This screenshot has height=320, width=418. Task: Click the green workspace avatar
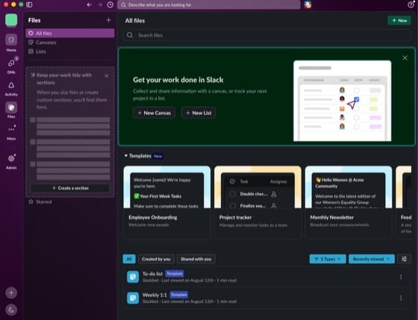[x=11, y=20]
